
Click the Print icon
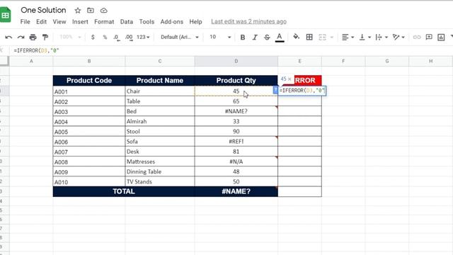pos(33,37)
